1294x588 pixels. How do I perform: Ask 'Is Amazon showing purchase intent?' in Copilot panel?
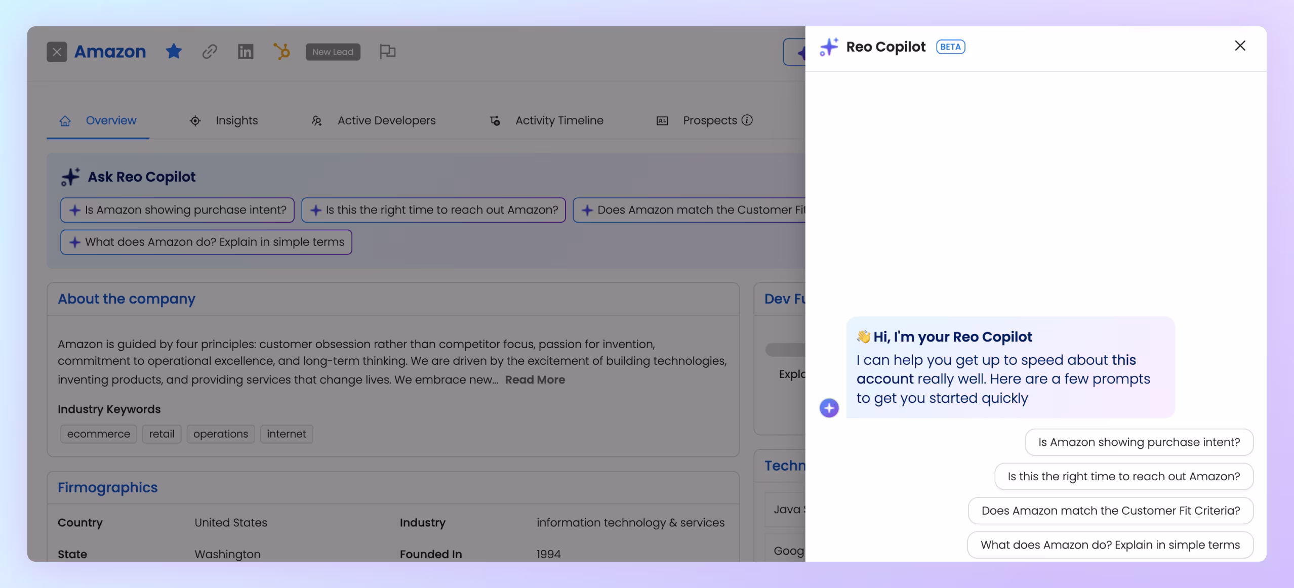coord(1139,442)
